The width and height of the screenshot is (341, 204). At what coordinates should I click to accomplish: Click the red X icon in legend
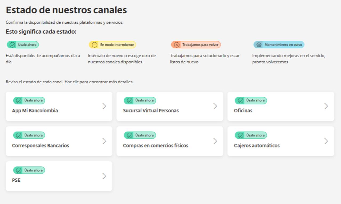coord(177,45)
